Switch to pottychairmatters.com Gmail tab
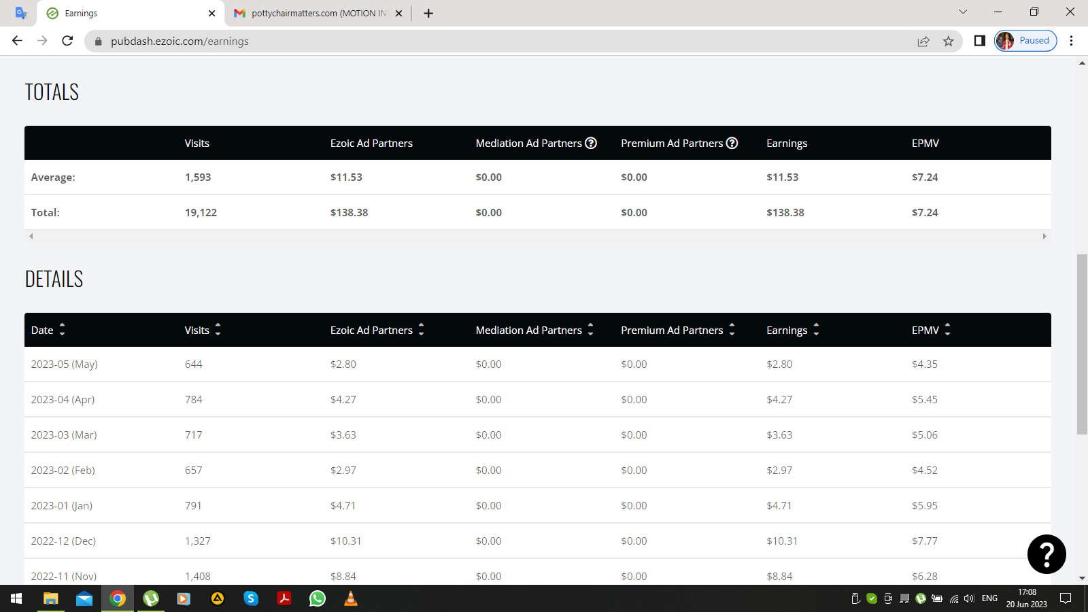1088x612 pixels. point(317,13)
